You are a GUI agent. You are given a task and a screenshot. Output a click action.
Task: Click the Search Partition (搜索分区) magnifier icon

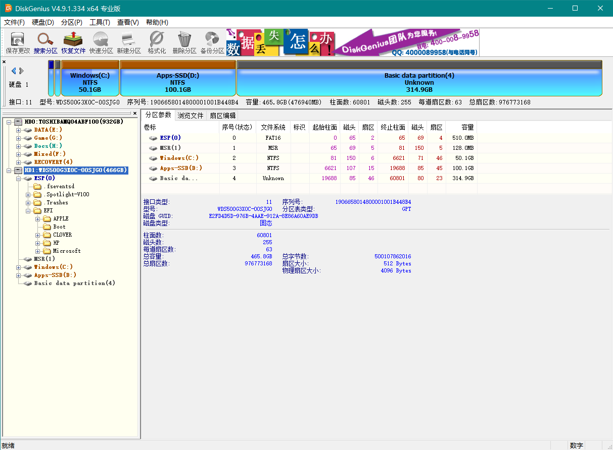pyautogui.click(x=45, y=42)
